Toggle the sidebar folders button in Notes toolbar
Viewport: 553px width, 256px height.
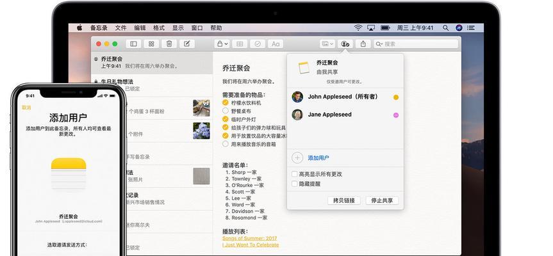click(133, 44)
